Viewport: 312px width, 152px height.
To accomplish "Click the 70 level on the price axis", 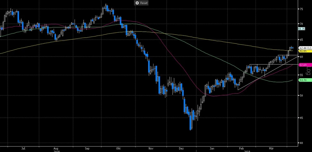I will click(x=301, y=24).
